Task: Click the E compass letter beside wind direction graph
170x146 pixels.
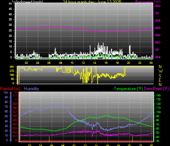Action: point(160,80)
